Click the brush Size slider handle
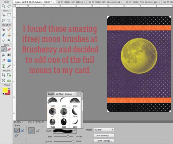The height and width of the screenshot is (144, 173). point(68,136)
